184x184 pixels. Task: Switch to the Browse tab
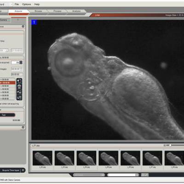pos(38,11)
